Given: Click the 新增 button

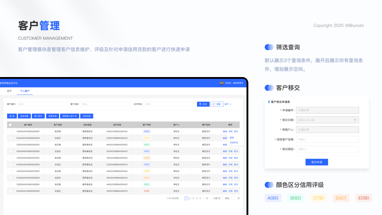Looking at the screenshot, I should [12, 116].
